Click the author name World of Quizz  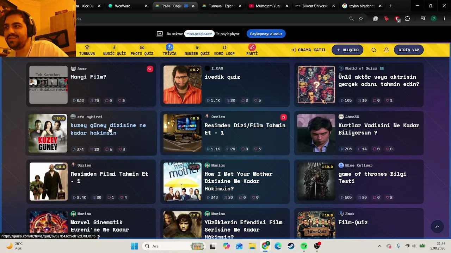click(x=362, y=68)
